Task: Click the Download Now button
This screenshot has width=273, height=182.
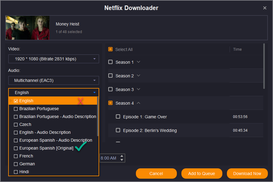Action: pos(247,174)
